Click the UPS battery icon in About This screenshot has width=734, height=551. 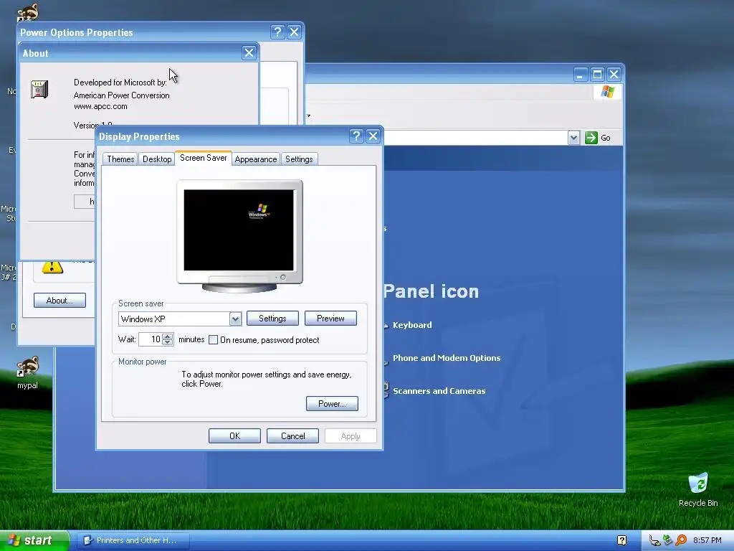39,89
